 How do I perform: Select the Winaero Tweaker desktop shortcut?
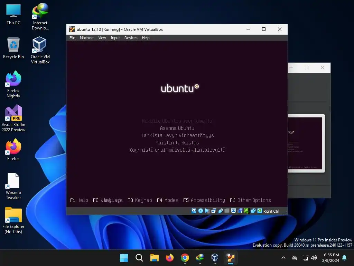tap(13, 186)
